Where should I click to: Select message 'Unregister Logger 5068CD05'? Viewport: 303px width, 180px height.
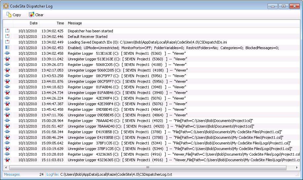coord(128,70)
